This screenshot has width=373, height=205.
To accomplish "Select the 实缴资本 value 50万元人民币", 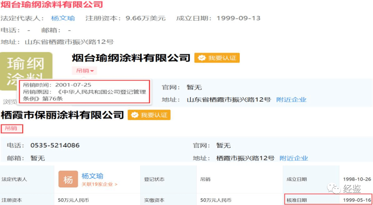I will [x=216, y=200].
